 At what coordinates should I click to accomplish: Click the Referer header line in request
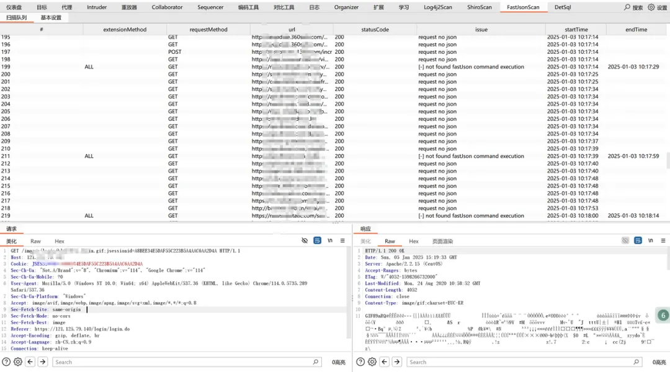pos(70,329)
